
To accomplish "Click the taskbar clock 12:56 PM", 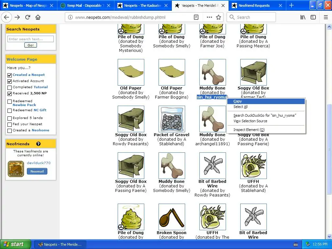I will 320,244.
